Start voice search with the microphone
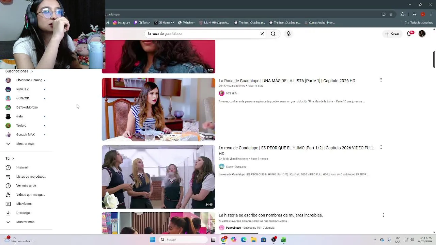Screen dimensions: 436x245 289,34
